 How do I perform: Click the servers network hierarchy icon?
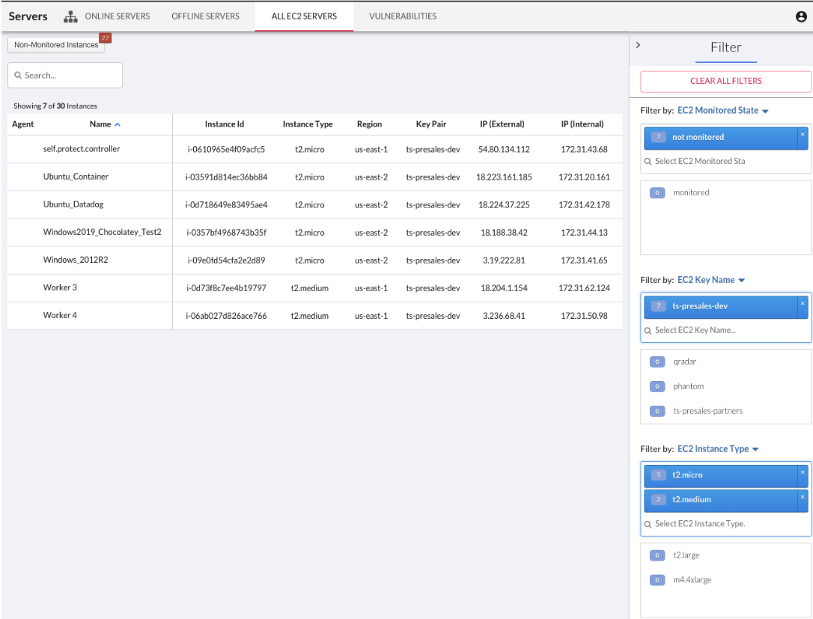[70, 16]
